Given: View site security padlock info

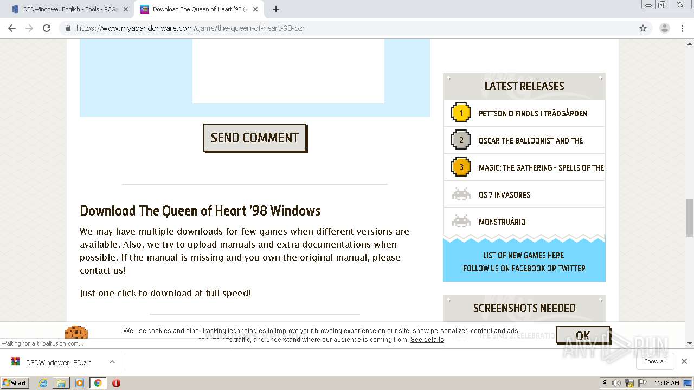Looking at the screenshot, I should pyautogui.click(x=68, y=28).
